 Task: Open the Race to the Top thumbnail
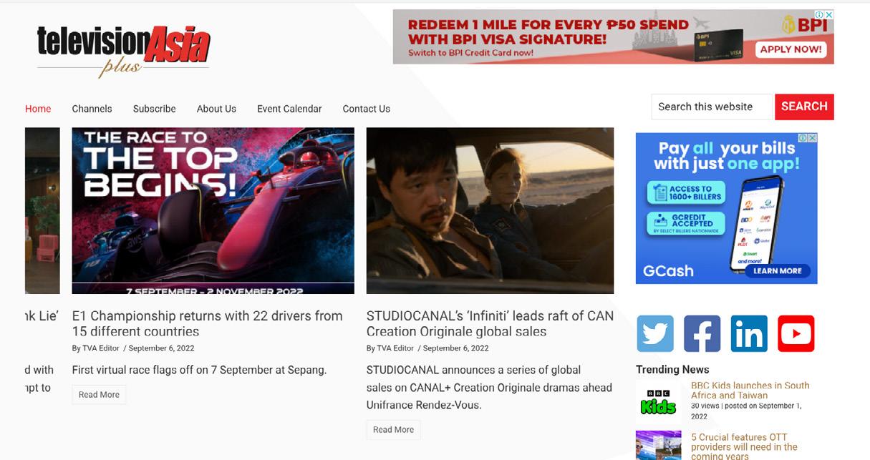(213, 210)
